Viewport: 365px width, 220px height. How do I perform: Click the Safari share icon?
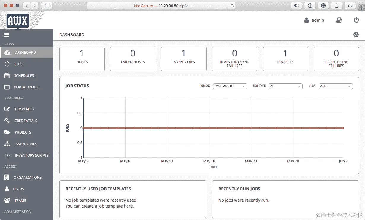(x=337, y=6)
